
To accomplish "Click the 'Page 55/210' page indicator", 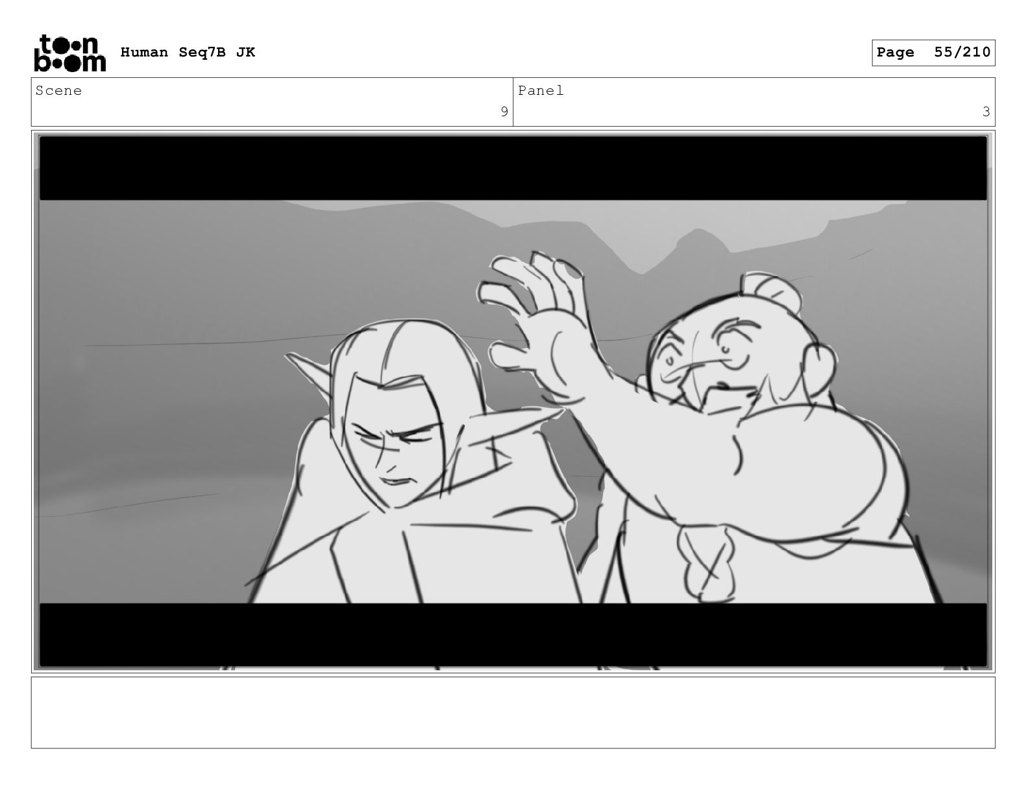I will [x=933, y=53].
